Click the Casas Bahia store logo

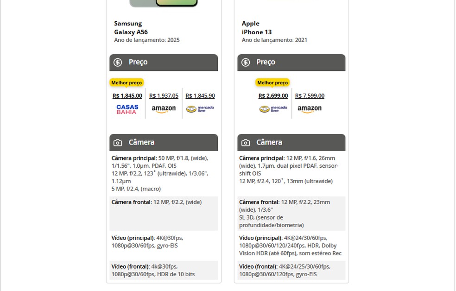pyautogui.click(x=127, y=109)
